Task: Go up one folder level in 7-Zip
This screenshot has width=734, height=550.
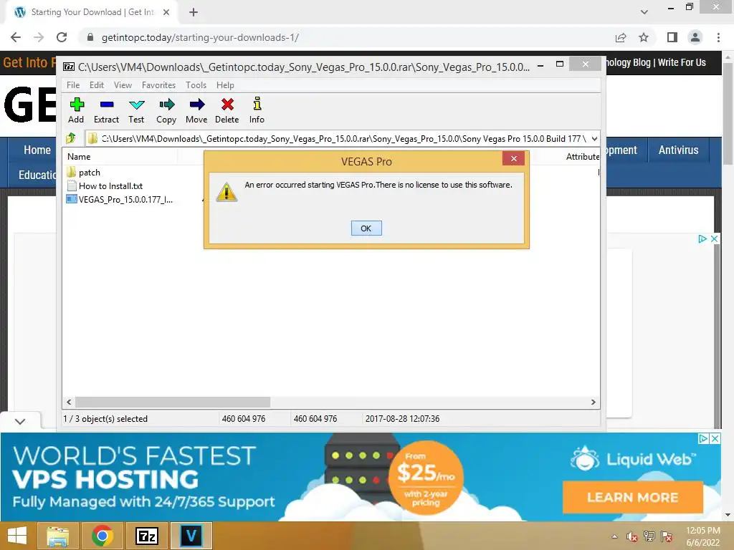Action: [x=71, y=138]
